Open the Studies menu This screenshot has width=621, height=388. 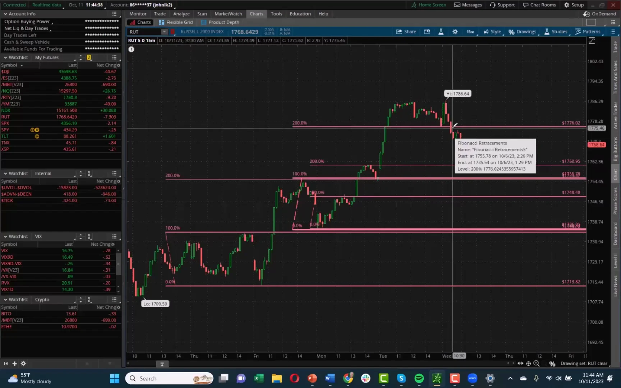pos(556,32)
